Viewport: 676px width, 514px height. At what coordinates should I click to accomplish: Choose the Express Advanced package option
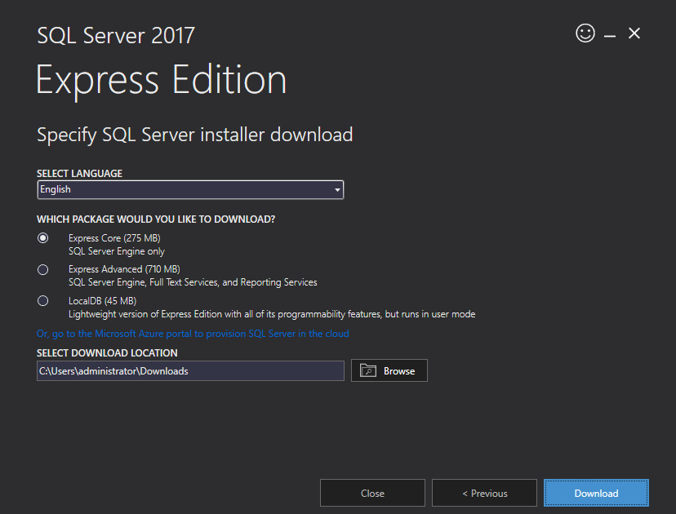click(x=42, y=270)
